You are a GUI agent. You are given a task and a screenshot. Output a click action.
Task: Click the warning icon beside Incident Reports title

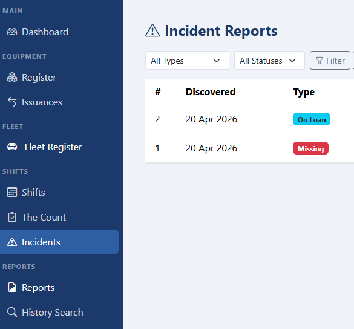[x=152, y=31]
